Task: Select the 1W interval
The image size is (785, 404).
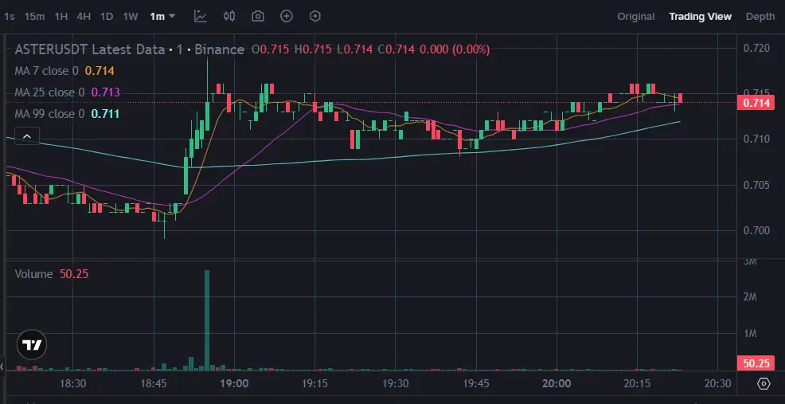Action: coord(130,16)
